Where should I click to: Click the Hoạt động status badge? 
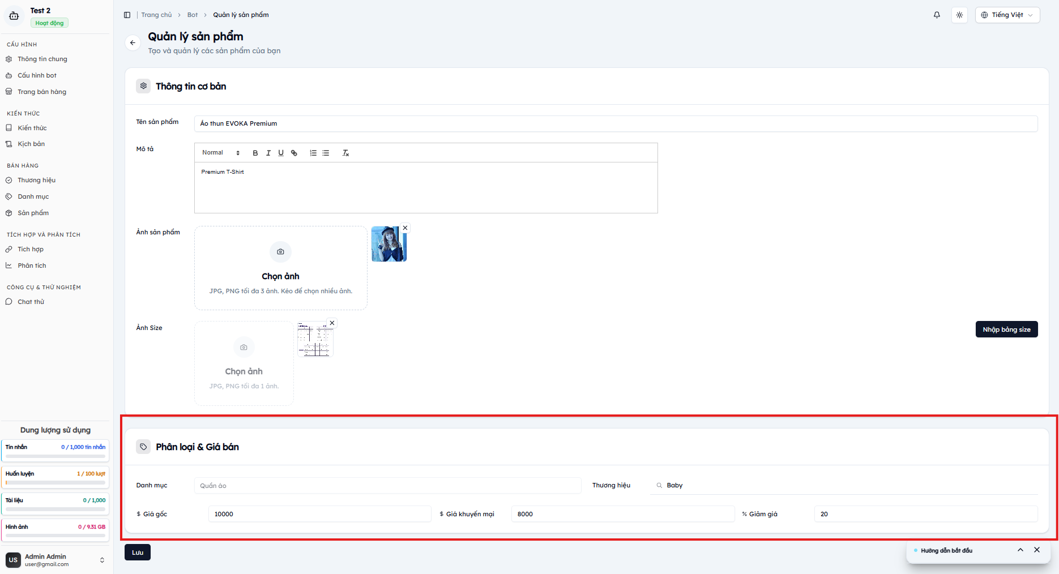click(49, 23)
